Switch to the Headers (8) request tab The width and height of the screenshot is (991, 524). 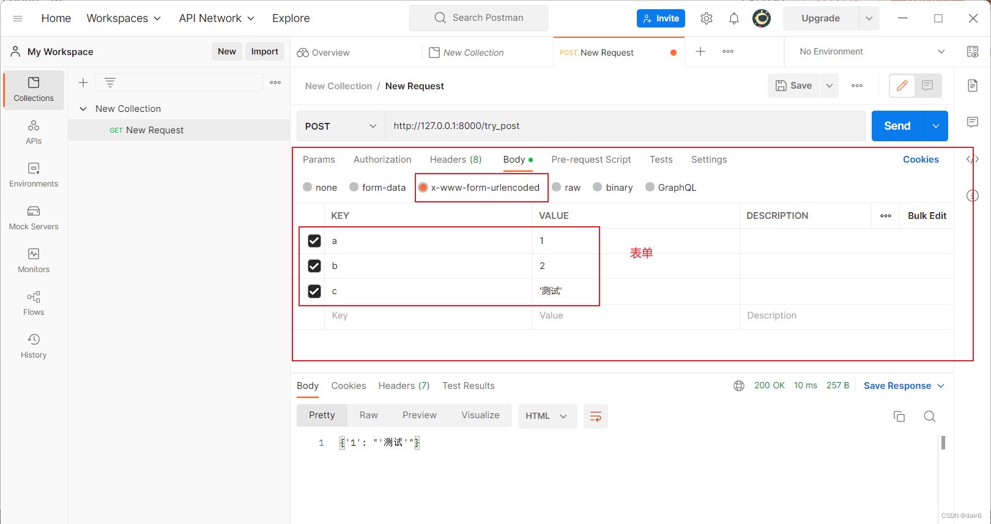tap(455, 160)
